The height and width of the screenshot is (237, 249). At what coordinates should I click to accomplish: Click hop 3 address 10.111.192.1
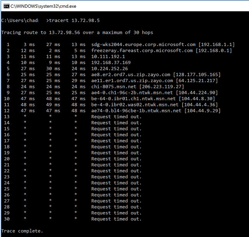point(108,57)
